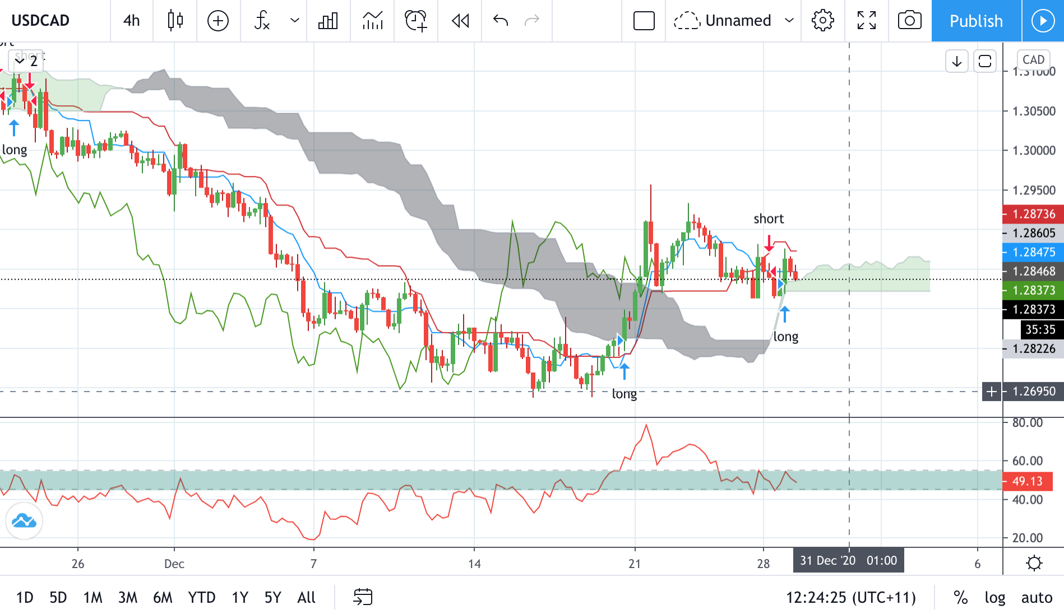Start Bar Replay with the rewind icon
Image resolution: width=1064 pixels, height=614 pixels.
coord(460,21)
